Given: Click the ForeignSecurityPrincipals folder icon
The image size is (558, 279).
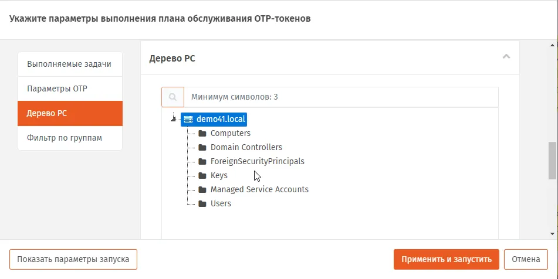Looking at the screenshot, I should pyautogui.click(x=202, y=161).
